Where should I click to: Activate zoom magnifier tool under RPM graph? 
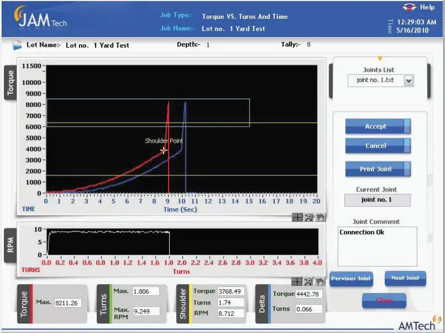coord(309,282)
